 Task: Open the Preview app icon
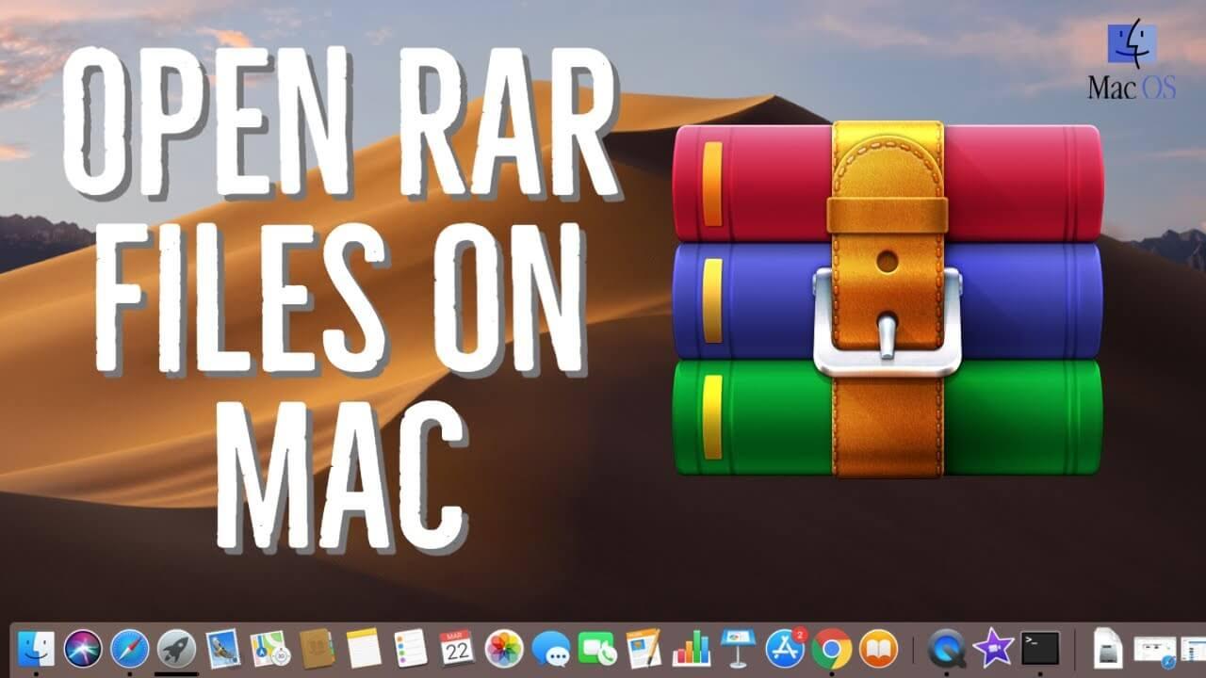tap(223, 648)
